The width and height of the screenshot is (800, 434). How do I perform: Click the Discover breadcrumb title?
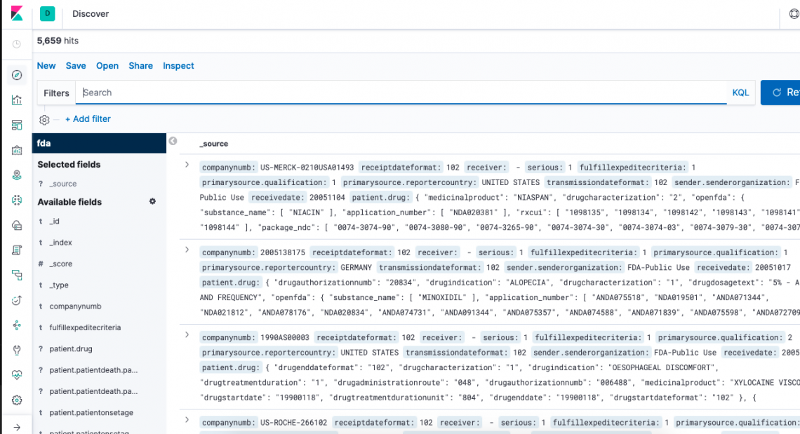(x=91, y=14)
